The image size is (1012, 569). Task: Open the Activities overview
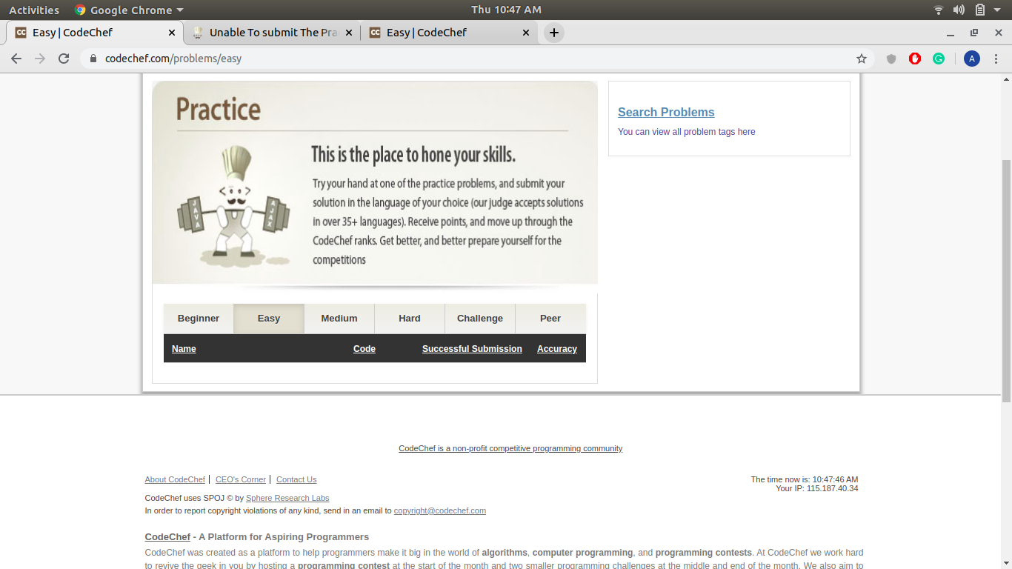(34, 10)
